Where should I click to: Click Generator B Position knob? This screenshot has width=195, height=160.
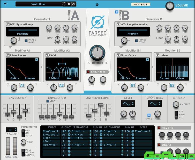pos(124,41)
